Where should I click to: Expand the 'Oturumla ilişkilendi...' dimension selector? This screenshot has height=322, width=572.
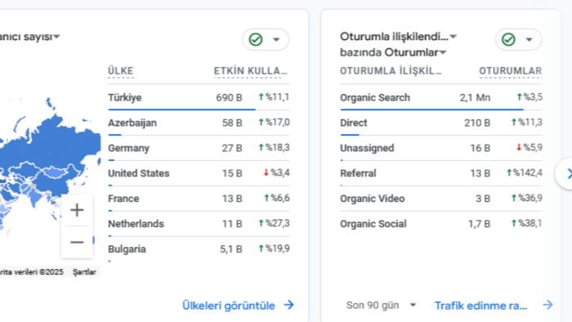399,37
